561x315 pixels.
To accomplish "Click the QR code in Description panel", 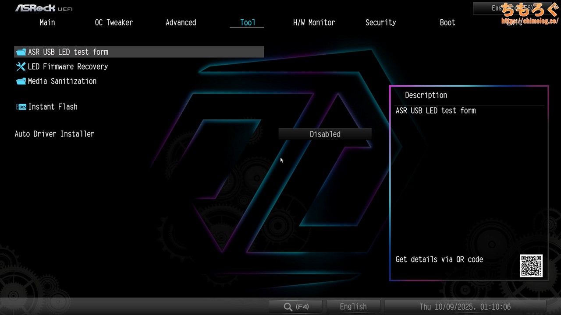I will [531, 266].
